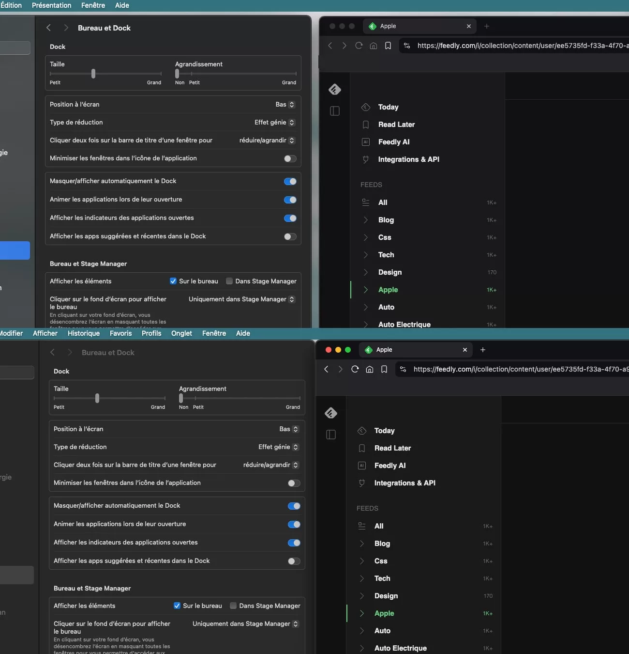Select the Apple tab in the lower browser window

(x=416, y=350)
